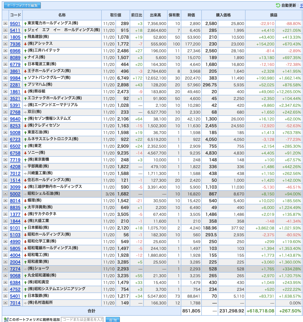Click the 時価 column header
Viewport: 303px width, 322px height.
tap(191, 15)
